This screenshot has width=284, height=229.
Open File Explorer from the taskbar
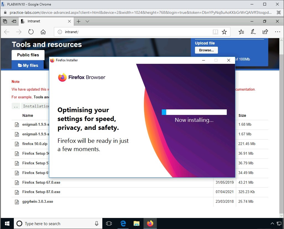(137, 223)
